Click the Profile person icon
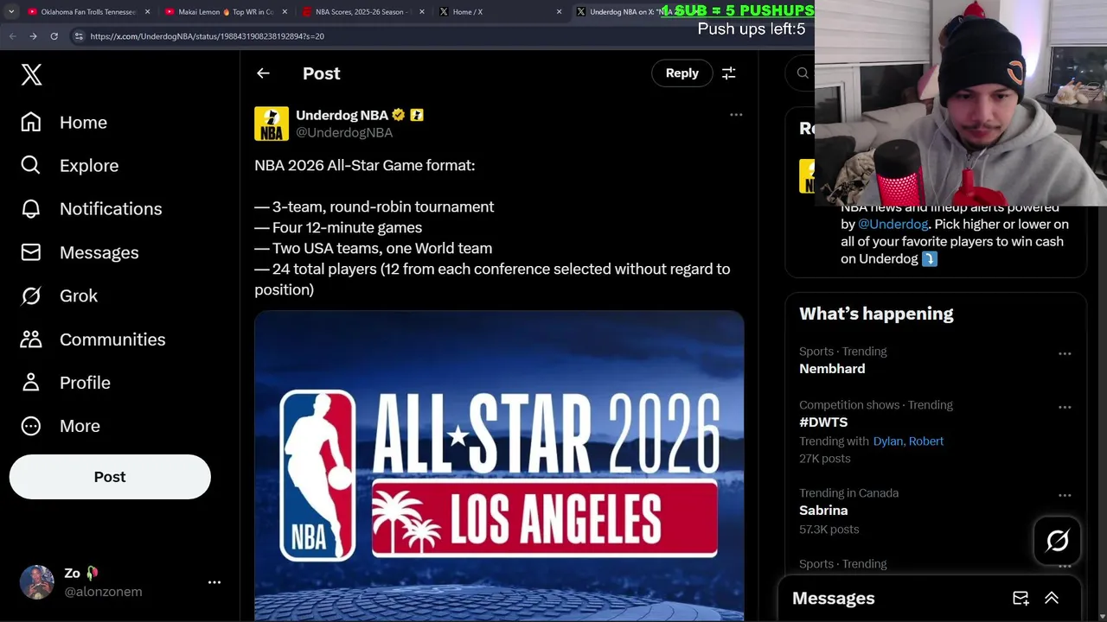1107x622 pixels. click(x=31, y=383)
